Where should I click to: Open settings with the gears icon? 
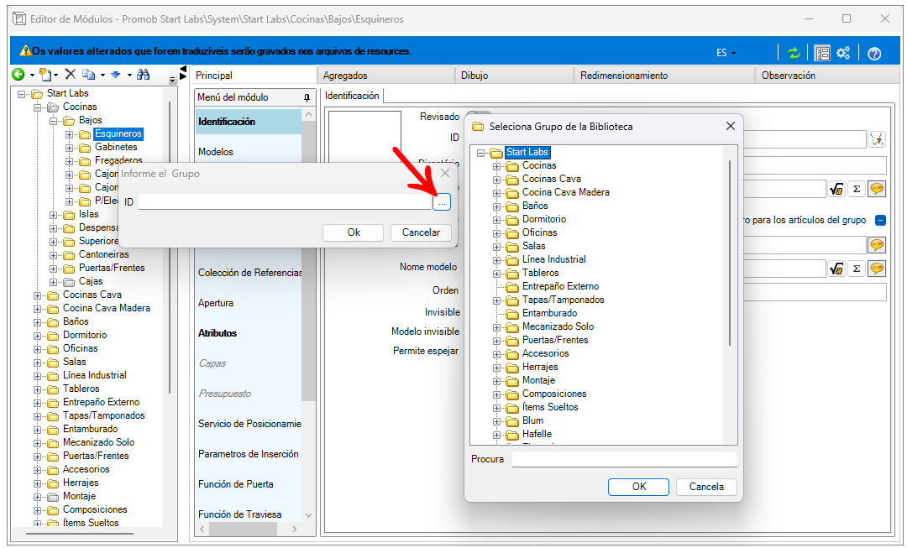[843, 53]
